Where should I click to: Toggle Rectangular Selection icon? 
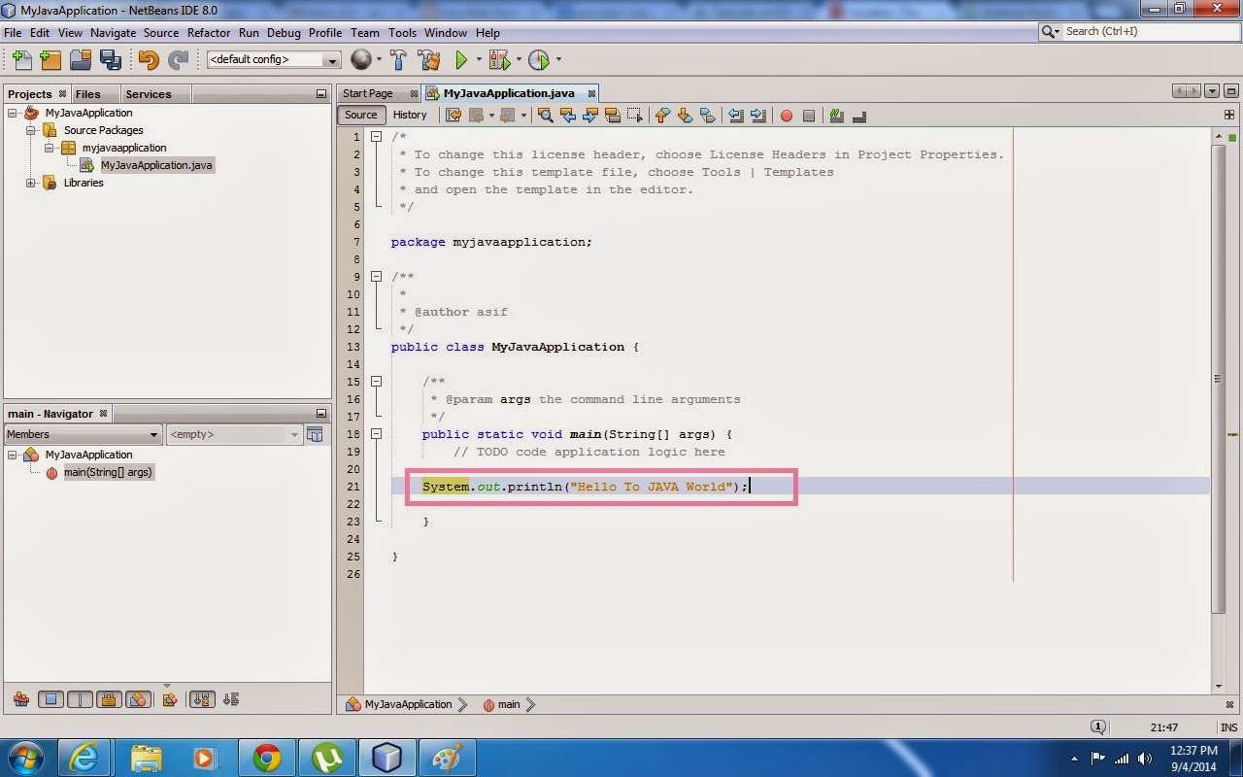[x=635, y=116]
